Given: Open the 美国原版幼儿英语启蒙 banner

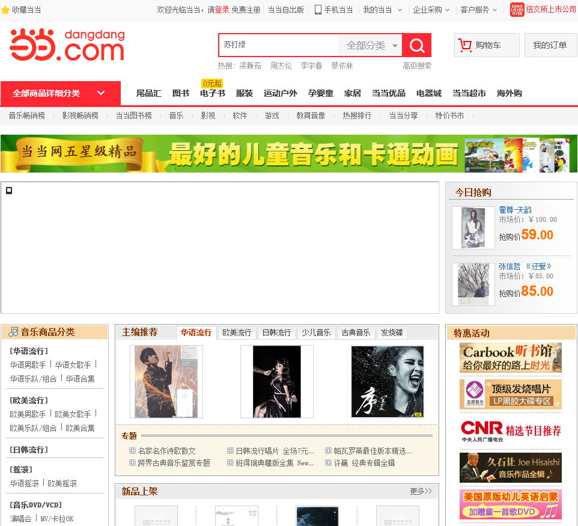Looking at the screenshot, I should point(511,504).
